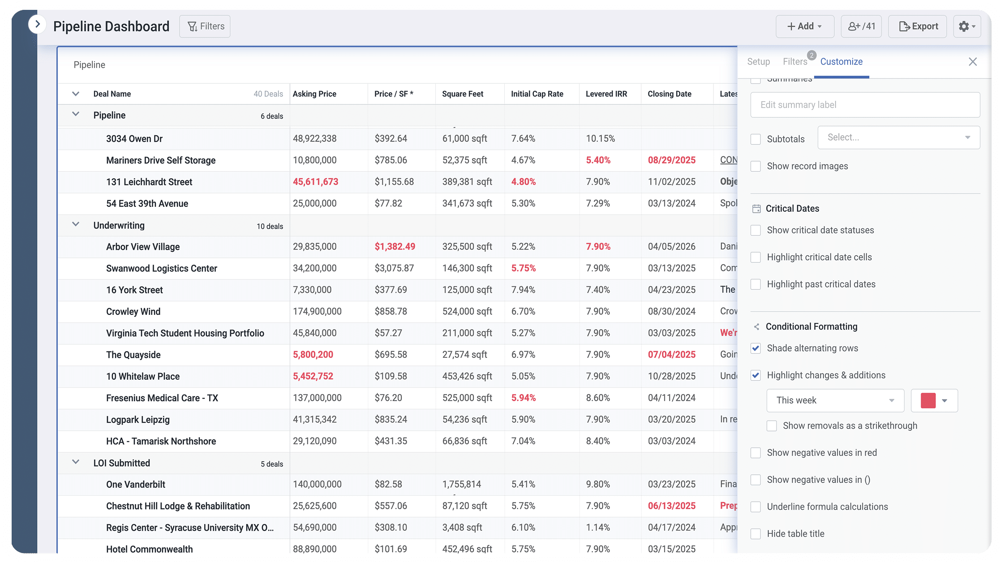Collapse the Underwriting group
1000x562 pixels.
[x=76, y=224]
